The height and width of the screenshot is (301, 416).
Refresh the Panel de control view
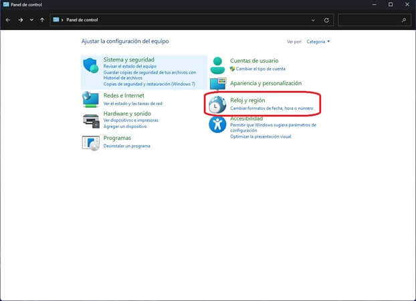(x=326, y=20)
